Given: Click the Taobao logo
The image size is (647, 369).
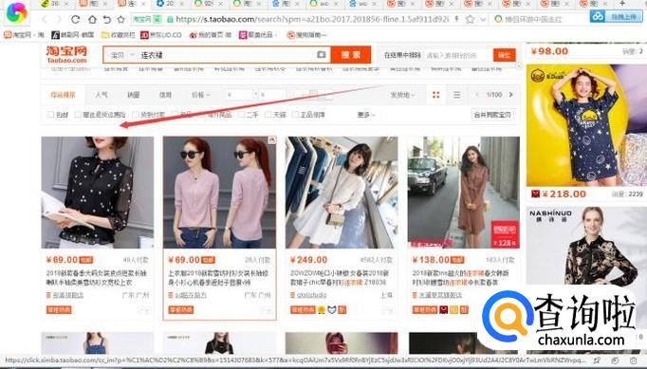Looking at the screenshot, I should (66, 54).
